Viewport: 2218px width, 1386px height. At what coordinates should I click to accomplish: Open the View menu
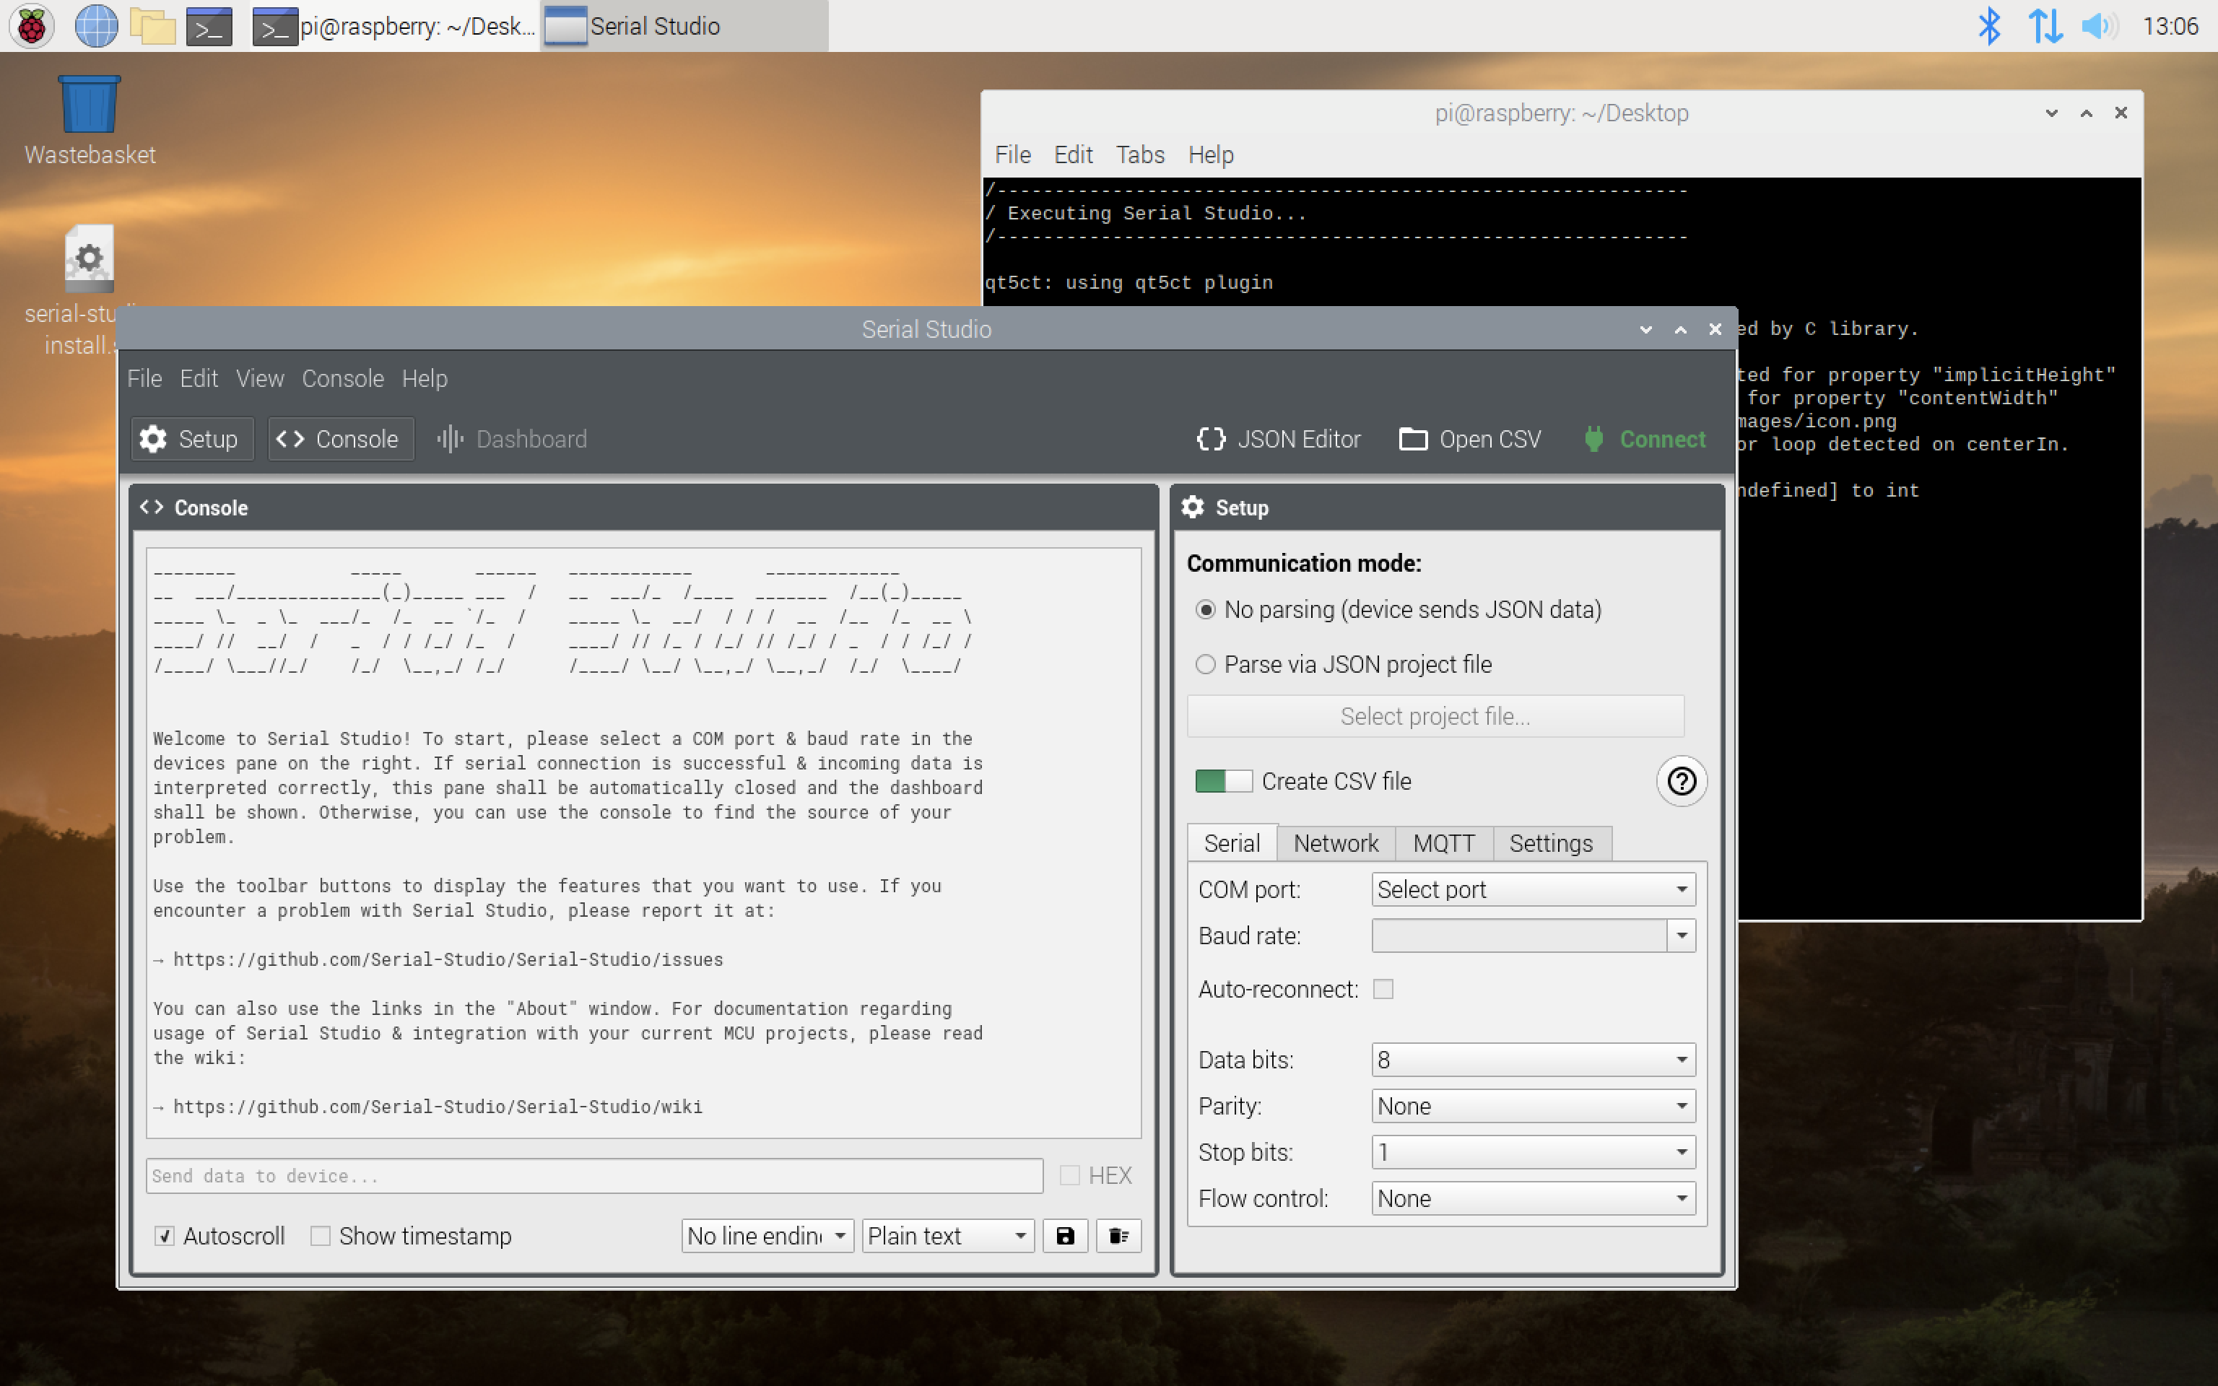pyautogui.click(x=259, y=378)
